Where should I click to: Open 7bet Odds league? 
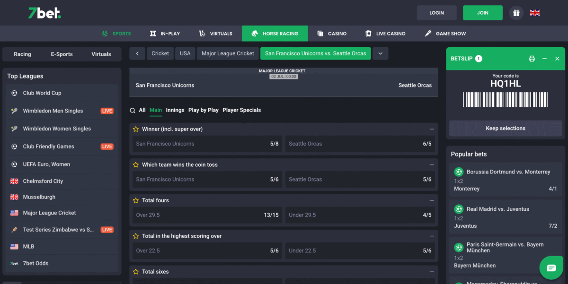[62, 263]
